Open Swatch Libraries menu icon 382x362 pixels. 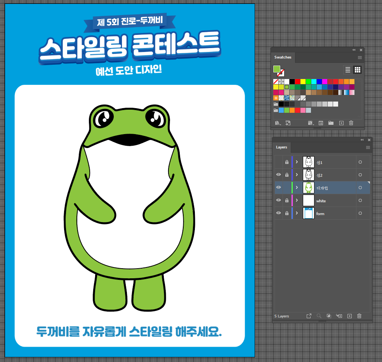point(278,123)
